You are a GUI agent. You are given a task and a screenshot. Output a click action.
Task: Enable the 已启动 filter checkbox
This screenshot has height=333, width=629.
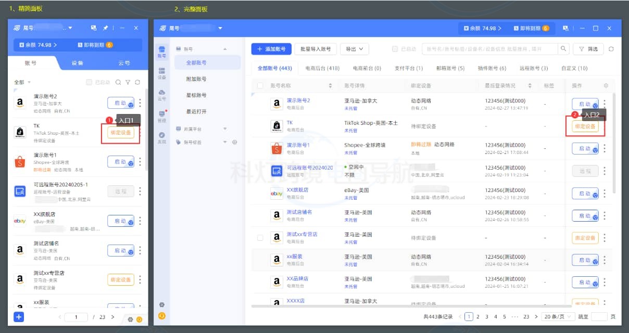pos(394,48)
